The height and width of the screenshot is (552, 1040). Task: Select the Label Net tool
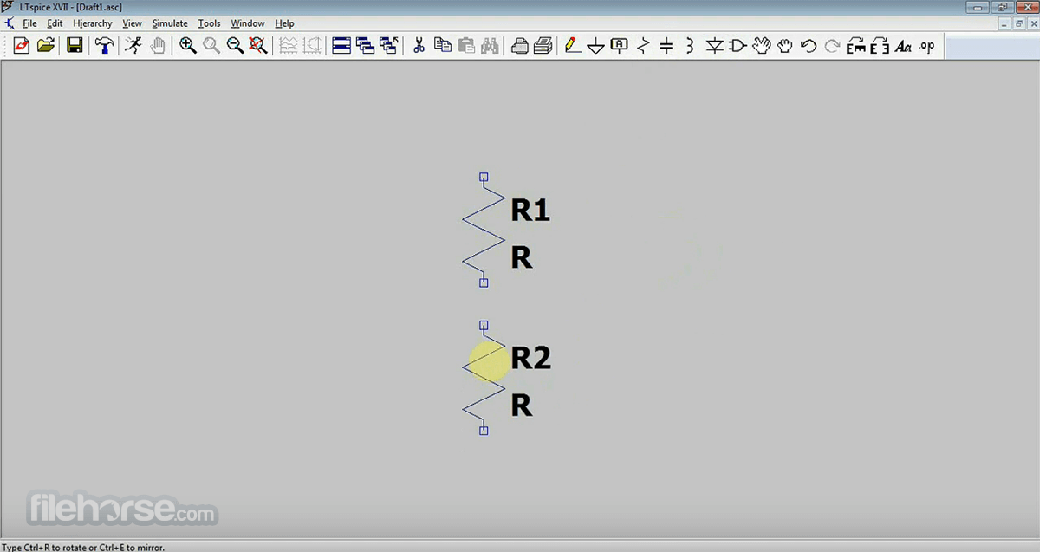[620, 46]
